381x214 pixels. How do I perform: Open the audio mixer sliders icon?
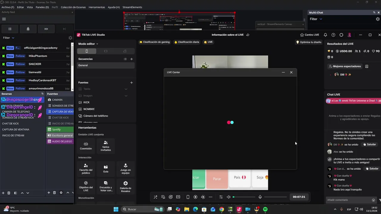(221, 197)
